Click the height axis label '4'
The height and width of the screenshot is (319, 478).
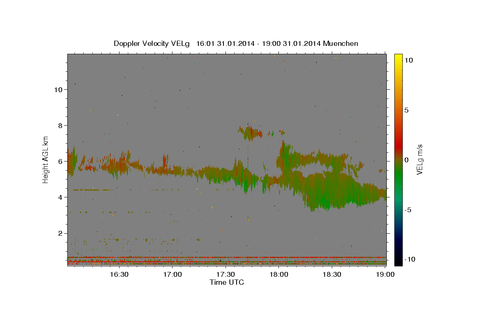[x=61, y=197]
